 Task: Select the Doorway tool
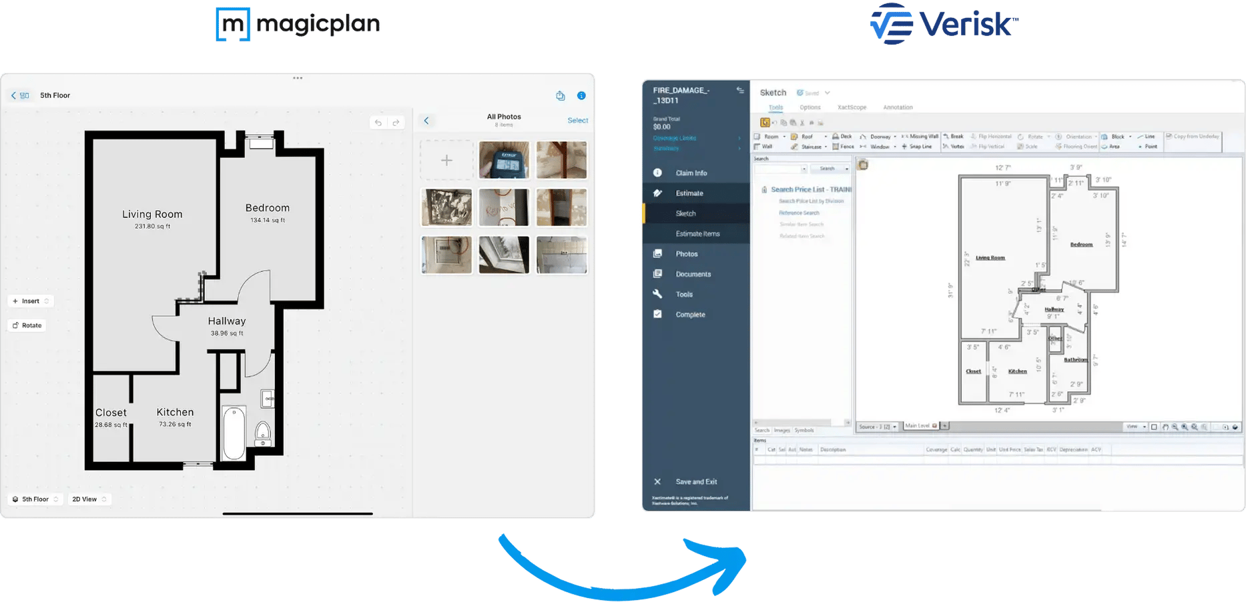tap(876, 137)
